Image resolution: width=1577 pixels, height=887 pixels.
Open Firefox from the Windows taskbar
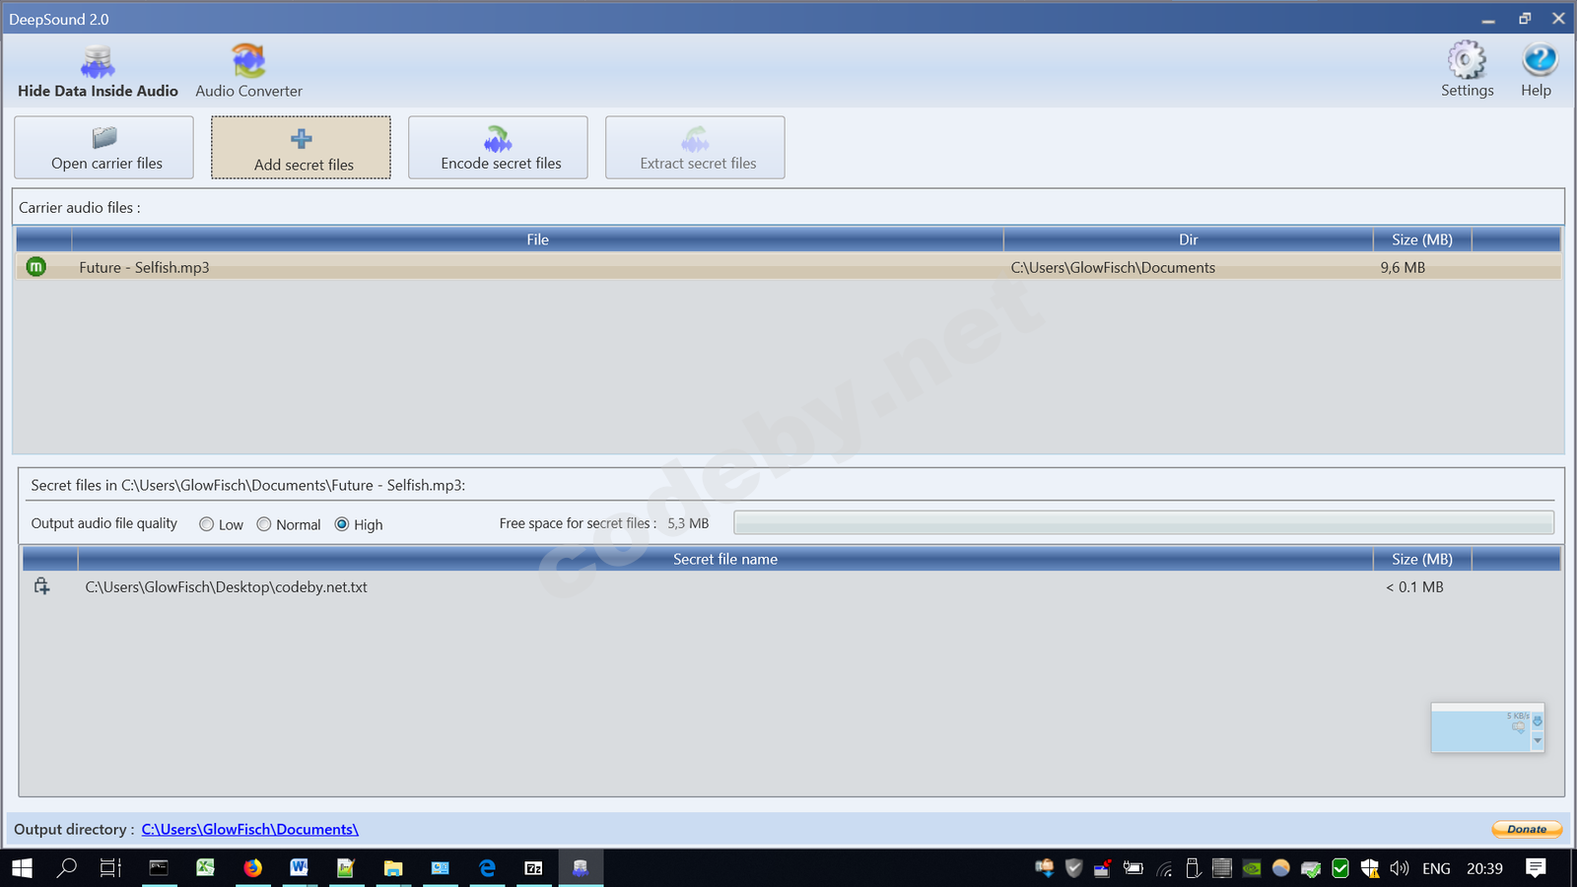pos(253,867)
